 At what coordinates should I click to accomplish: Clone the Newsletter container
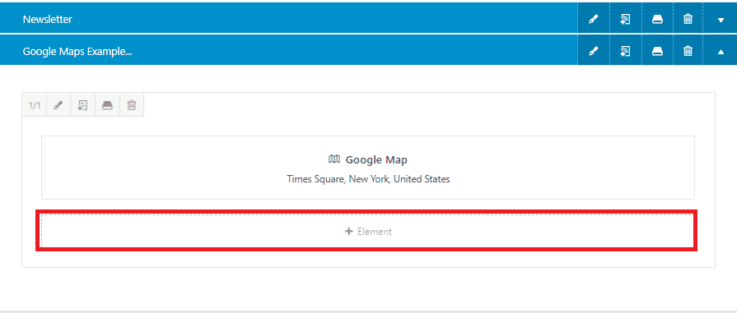pyautogui.click(x=625, y=19)
